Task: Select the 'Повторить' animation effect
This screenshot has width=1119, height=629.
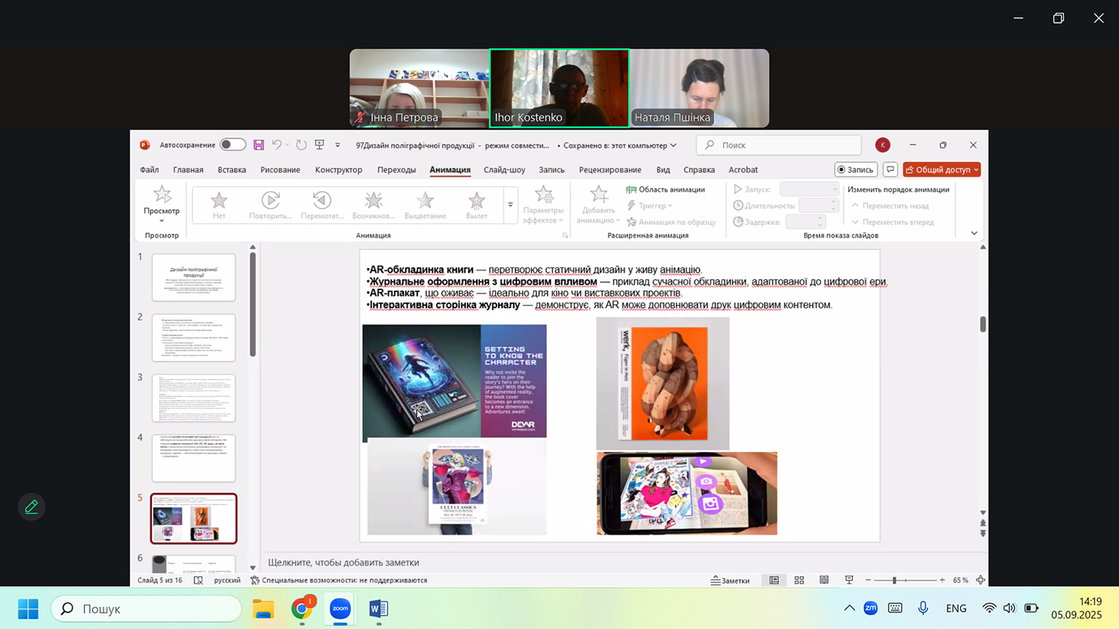Action: click(x=271, y=205)
